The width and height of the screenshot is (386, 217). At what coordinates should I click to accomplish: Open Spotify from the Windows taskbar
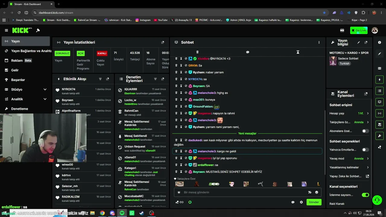pos(122,213)
